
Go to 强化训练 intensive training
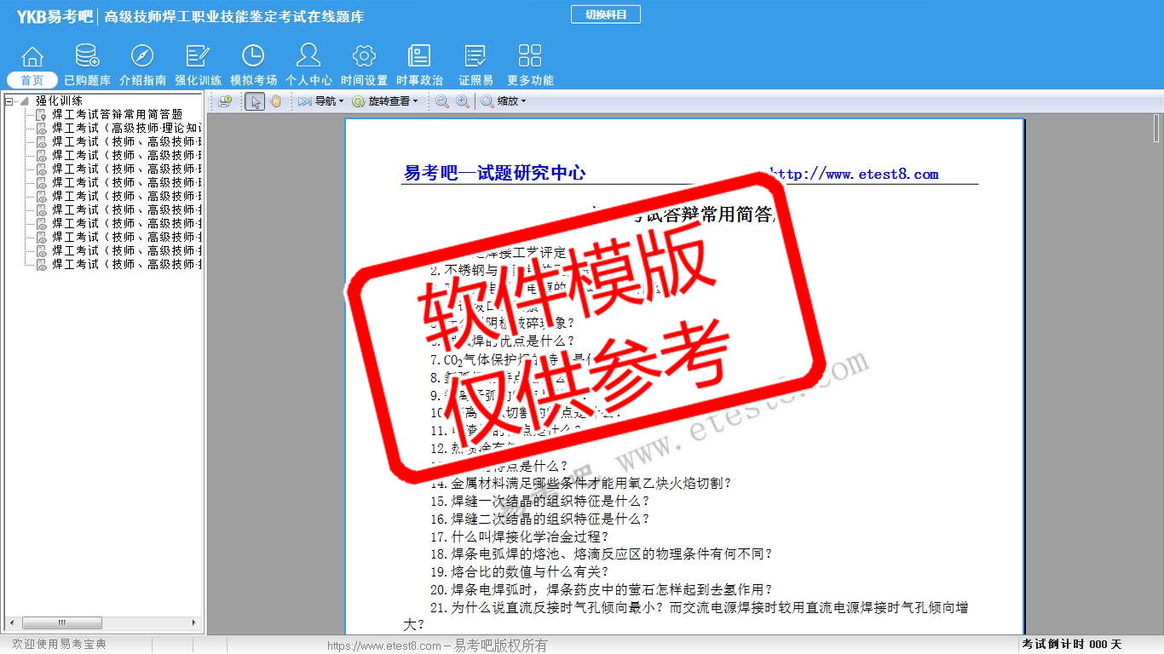[x=198, y=66]
